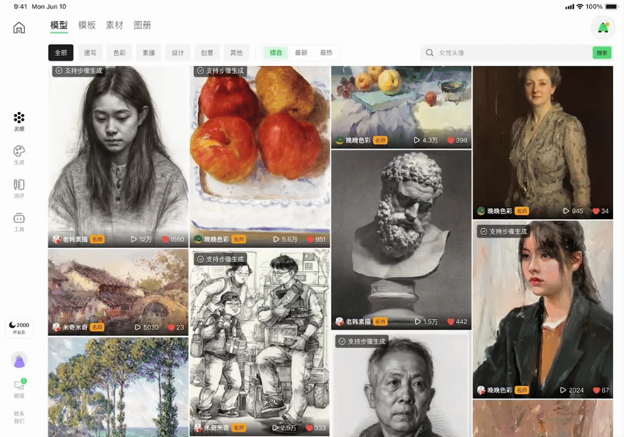Open 晚晚色彩 avatar on 398-heart still life
This screenshot has height=437, width=624.
point(339,140)
